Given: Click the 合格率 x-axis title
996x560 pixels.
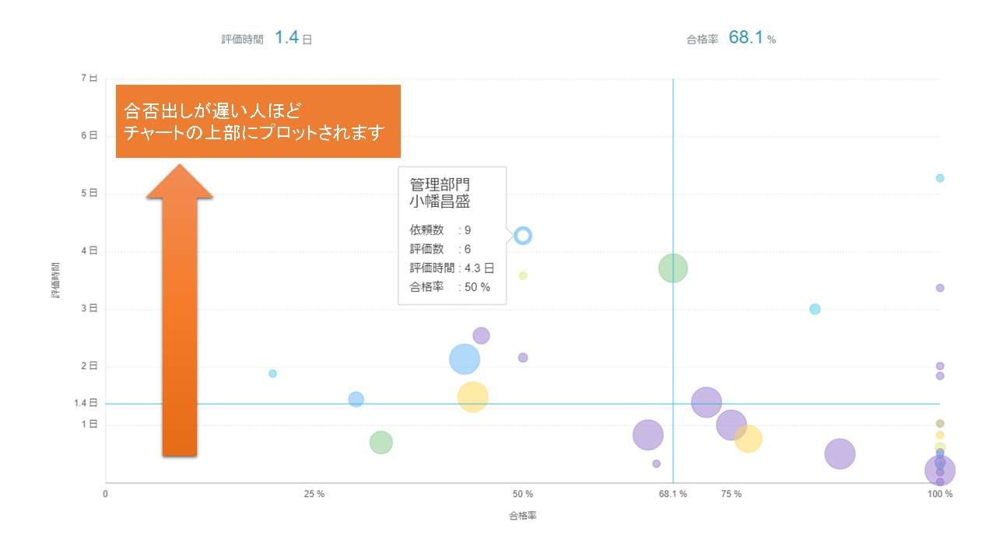Looking at the screenshot, I should click(522, 516).
